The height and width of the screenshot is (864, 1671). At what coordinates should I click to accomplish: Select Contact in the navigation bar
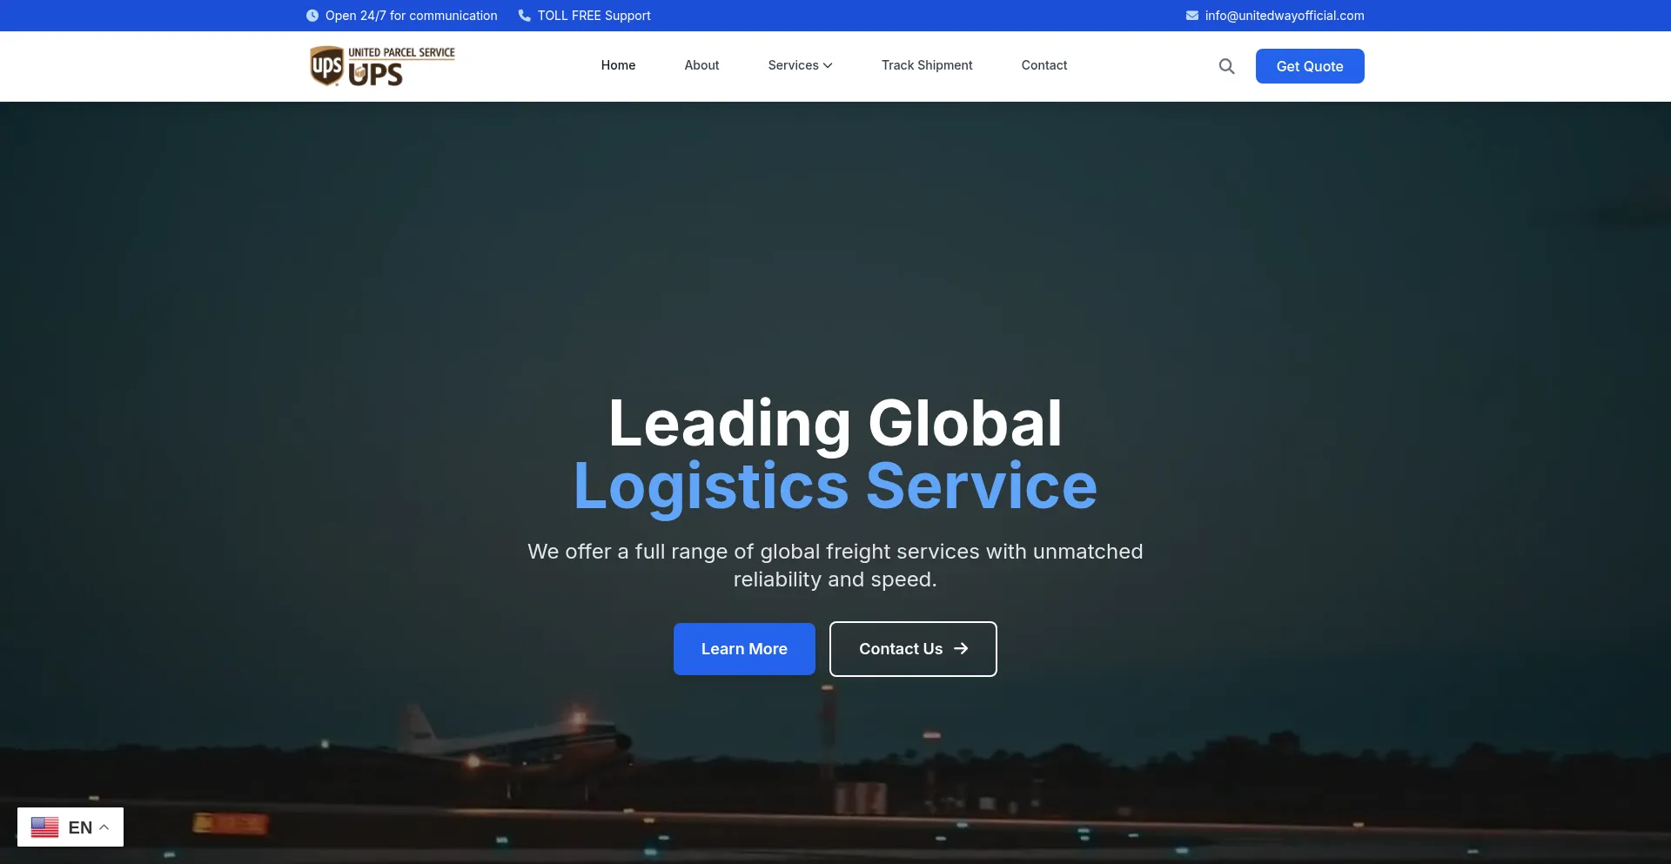(x=1044, y=65)
